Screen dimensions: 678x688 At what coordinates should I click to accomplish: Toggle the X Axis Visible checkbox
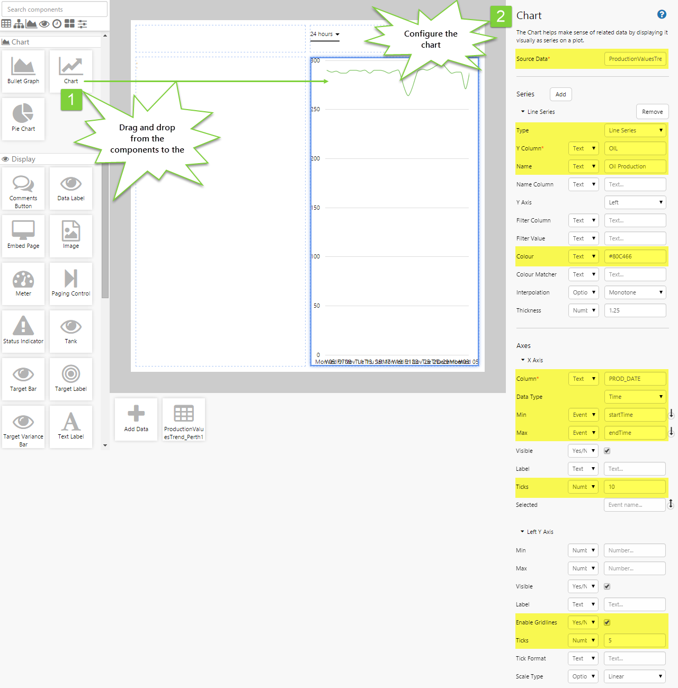coord(607,451)
